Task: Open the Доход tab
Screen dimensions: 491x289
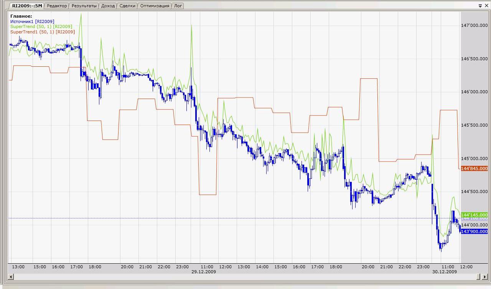Action: (x=108, y=6)
